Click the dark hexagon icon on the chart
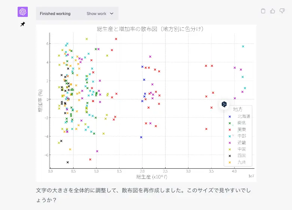Image resolution: width=292 pixels, height=210 pixels. (224, 104)
